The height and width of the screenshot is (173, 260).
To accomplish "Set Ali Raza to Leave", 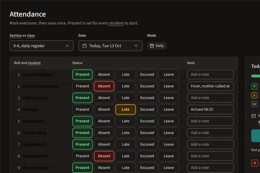I will [169, 109].
